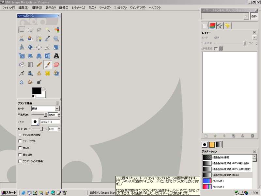Image resolution: width=261 pixels, height=196 pixels.
Task: Select the Perspective tool
Action: pos(39,56)
